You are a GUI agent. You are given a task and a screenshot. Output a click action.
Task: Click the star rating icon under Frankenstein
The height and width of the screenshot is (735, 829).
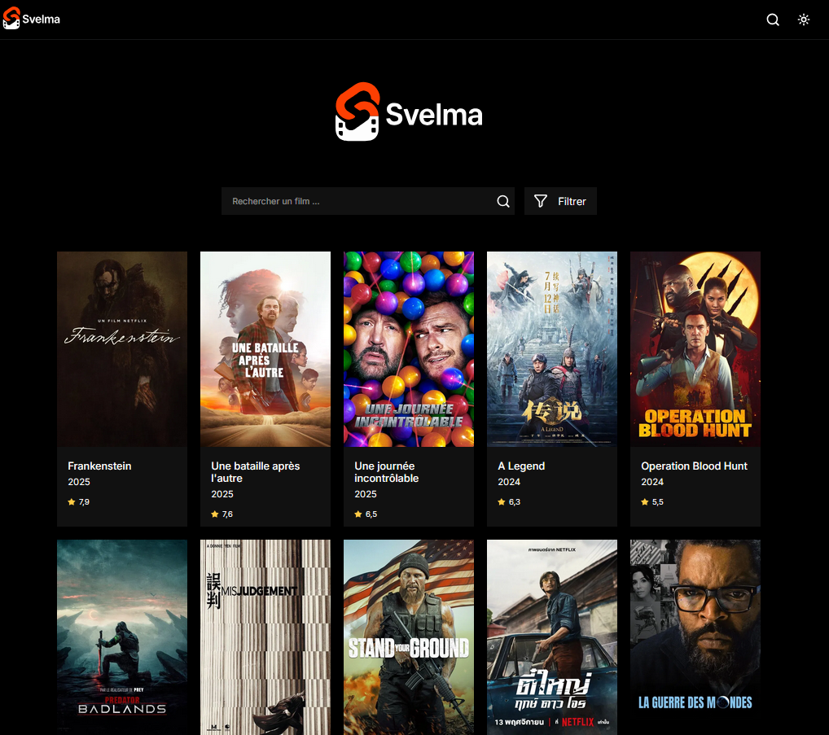72,502
